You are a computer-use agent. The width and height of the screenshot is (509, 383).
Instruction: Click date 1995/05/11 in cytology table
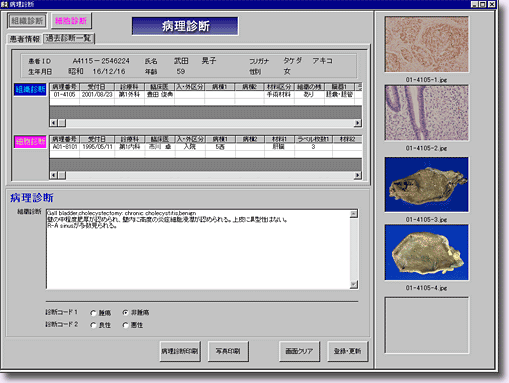97,147
